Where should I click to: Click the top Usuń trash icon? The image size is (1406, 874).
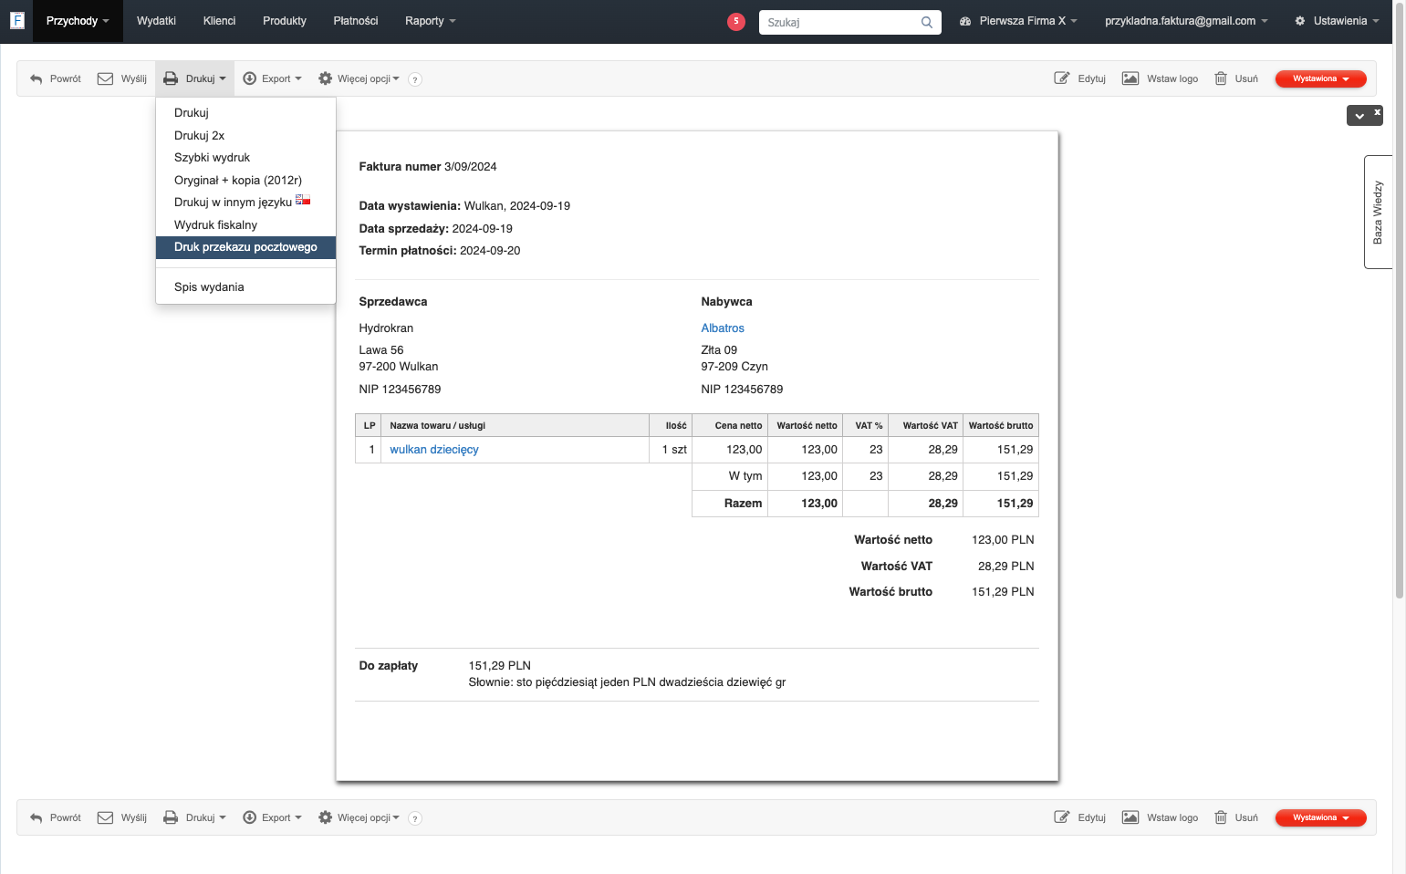tap(1221, 78)
